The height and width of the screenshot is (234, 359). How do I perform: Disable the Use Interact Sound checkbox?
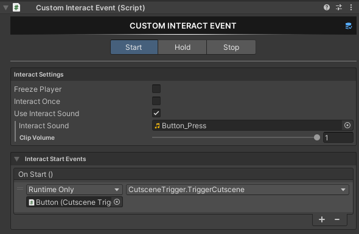[x=156, y=113]
